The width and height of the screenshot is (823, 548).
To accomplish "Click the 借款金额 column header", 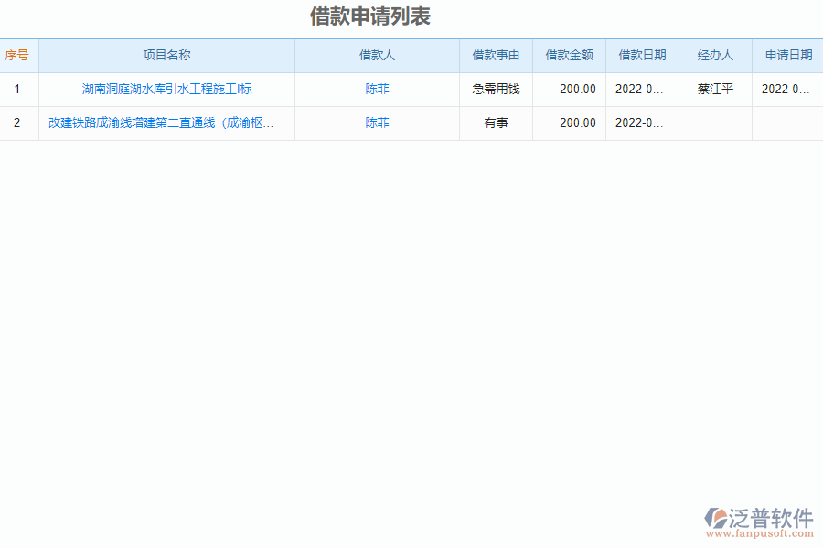I will [569, 55].
